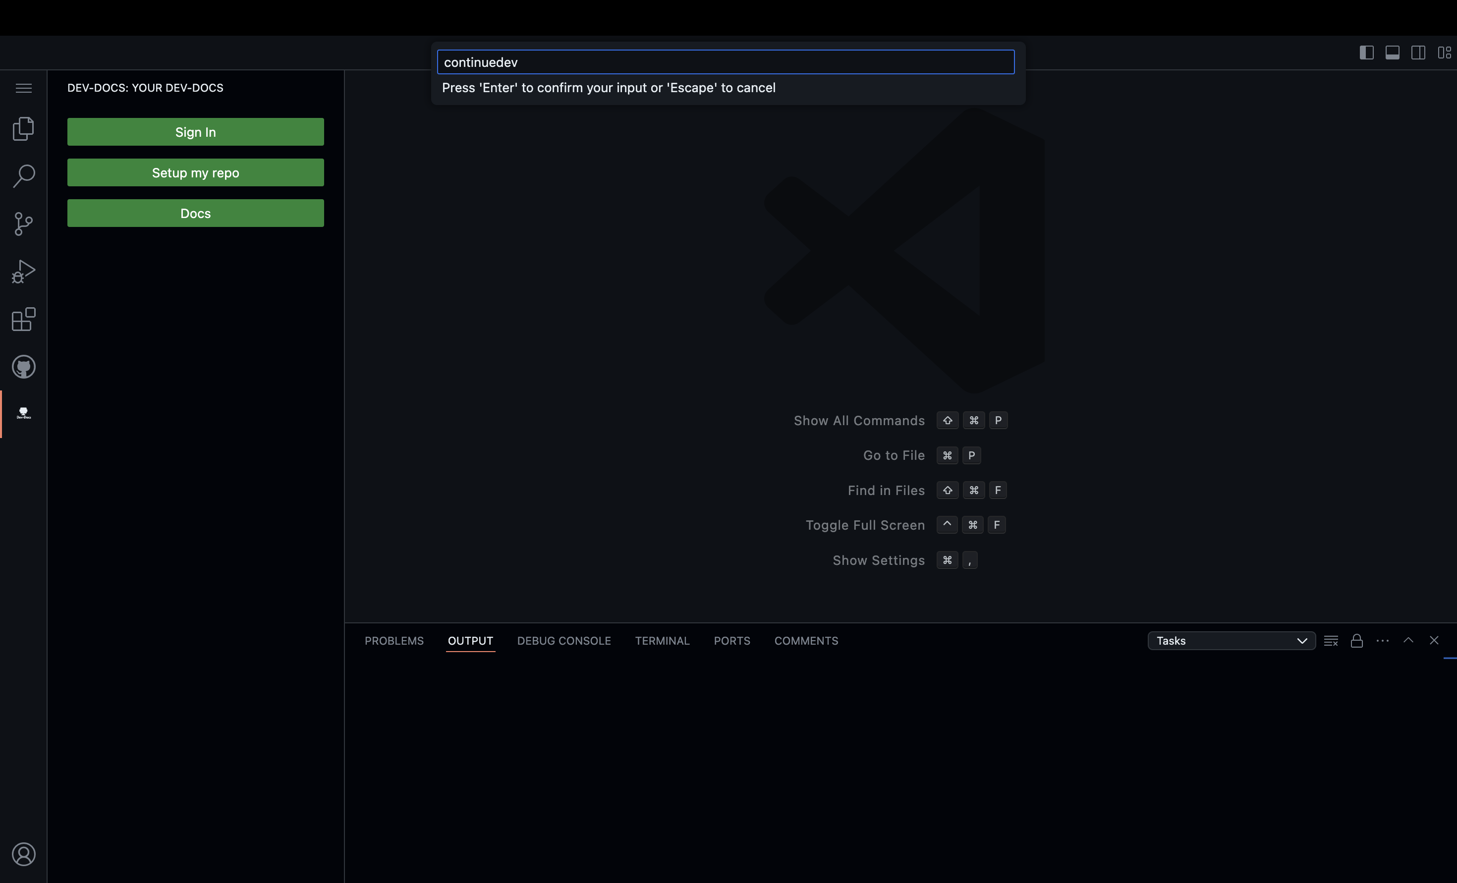The height and width of the screenshot is (883, 1457).
Task: Click the Dev-Docs activity bar icon
Action: tap(24, 413)
